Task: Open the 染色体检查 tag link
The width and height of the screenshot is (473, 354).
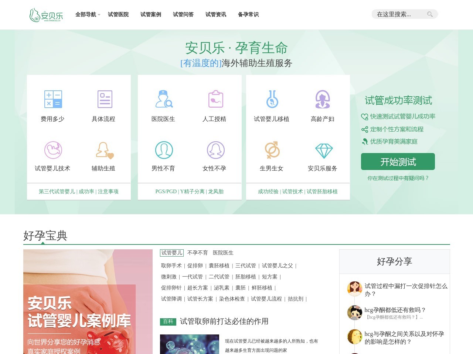Action: 232,299
